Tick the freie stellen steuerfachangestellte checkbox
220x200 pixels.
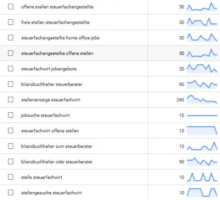click(x=10, y=22)
